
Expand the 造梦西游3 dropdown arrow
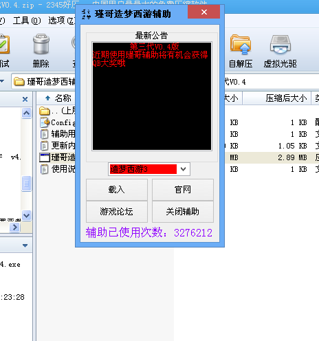[x=183, y=169]
